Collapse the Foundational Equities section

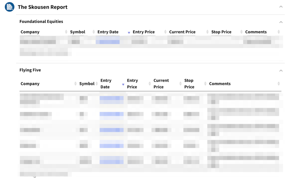click(x=281, y=22)
